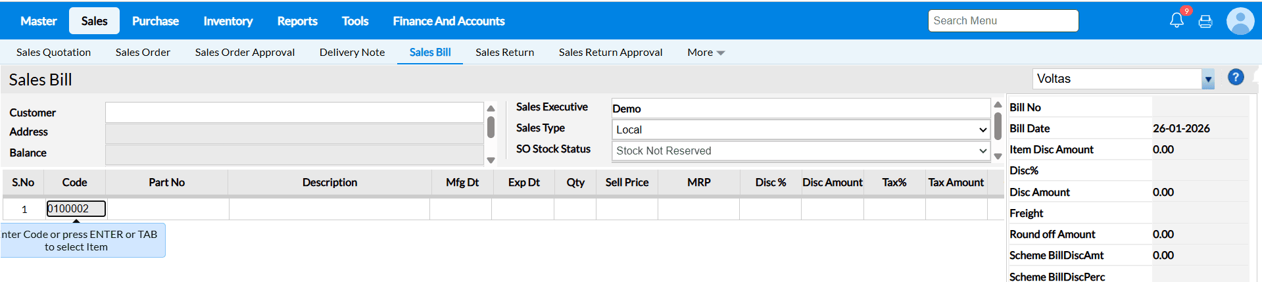The width and height of the screenshot is (1262, 282).
Task: Open the Voltas company dropdown
Action: 1207,80
